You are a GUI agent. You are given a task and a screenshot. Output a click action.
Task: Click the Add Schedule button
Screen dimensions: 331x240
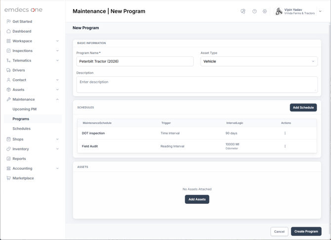click(x=303, y=107)
